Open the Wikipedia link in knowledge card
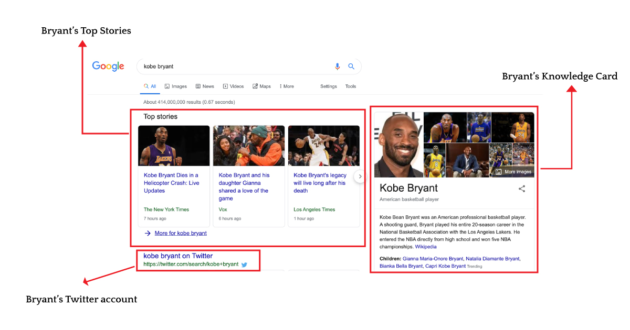This screenshot has height=330, width=630. (426, 247)
